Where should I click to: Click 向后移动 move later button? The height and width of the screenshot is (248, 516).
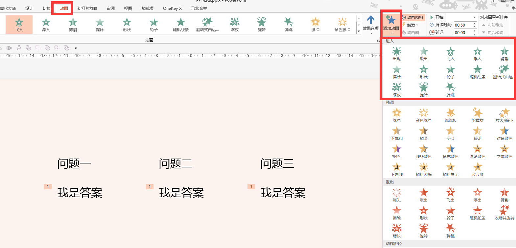(493, 32)
